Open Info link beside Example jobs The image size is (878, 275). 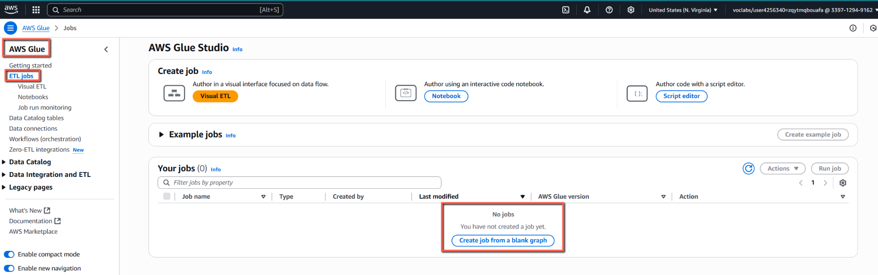coord(231,136)
